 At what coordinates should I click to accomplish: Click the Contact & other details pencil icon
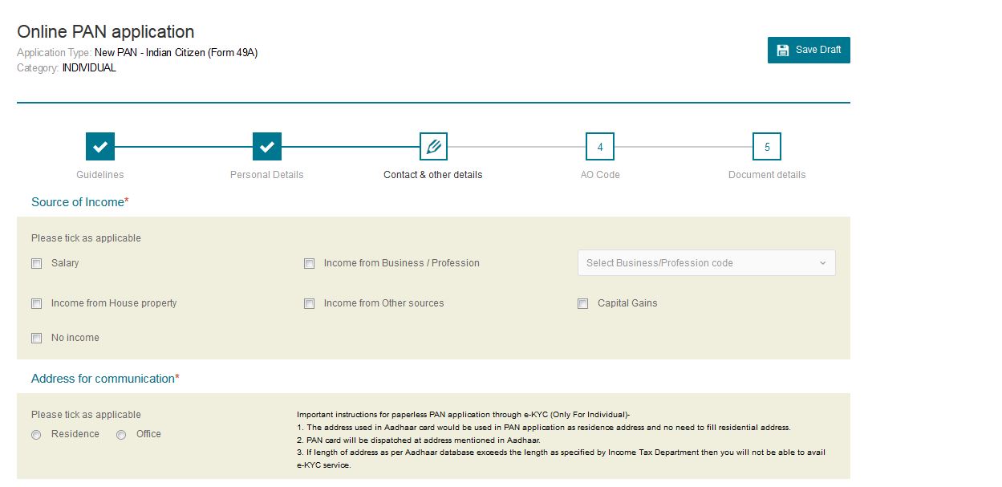433,147
